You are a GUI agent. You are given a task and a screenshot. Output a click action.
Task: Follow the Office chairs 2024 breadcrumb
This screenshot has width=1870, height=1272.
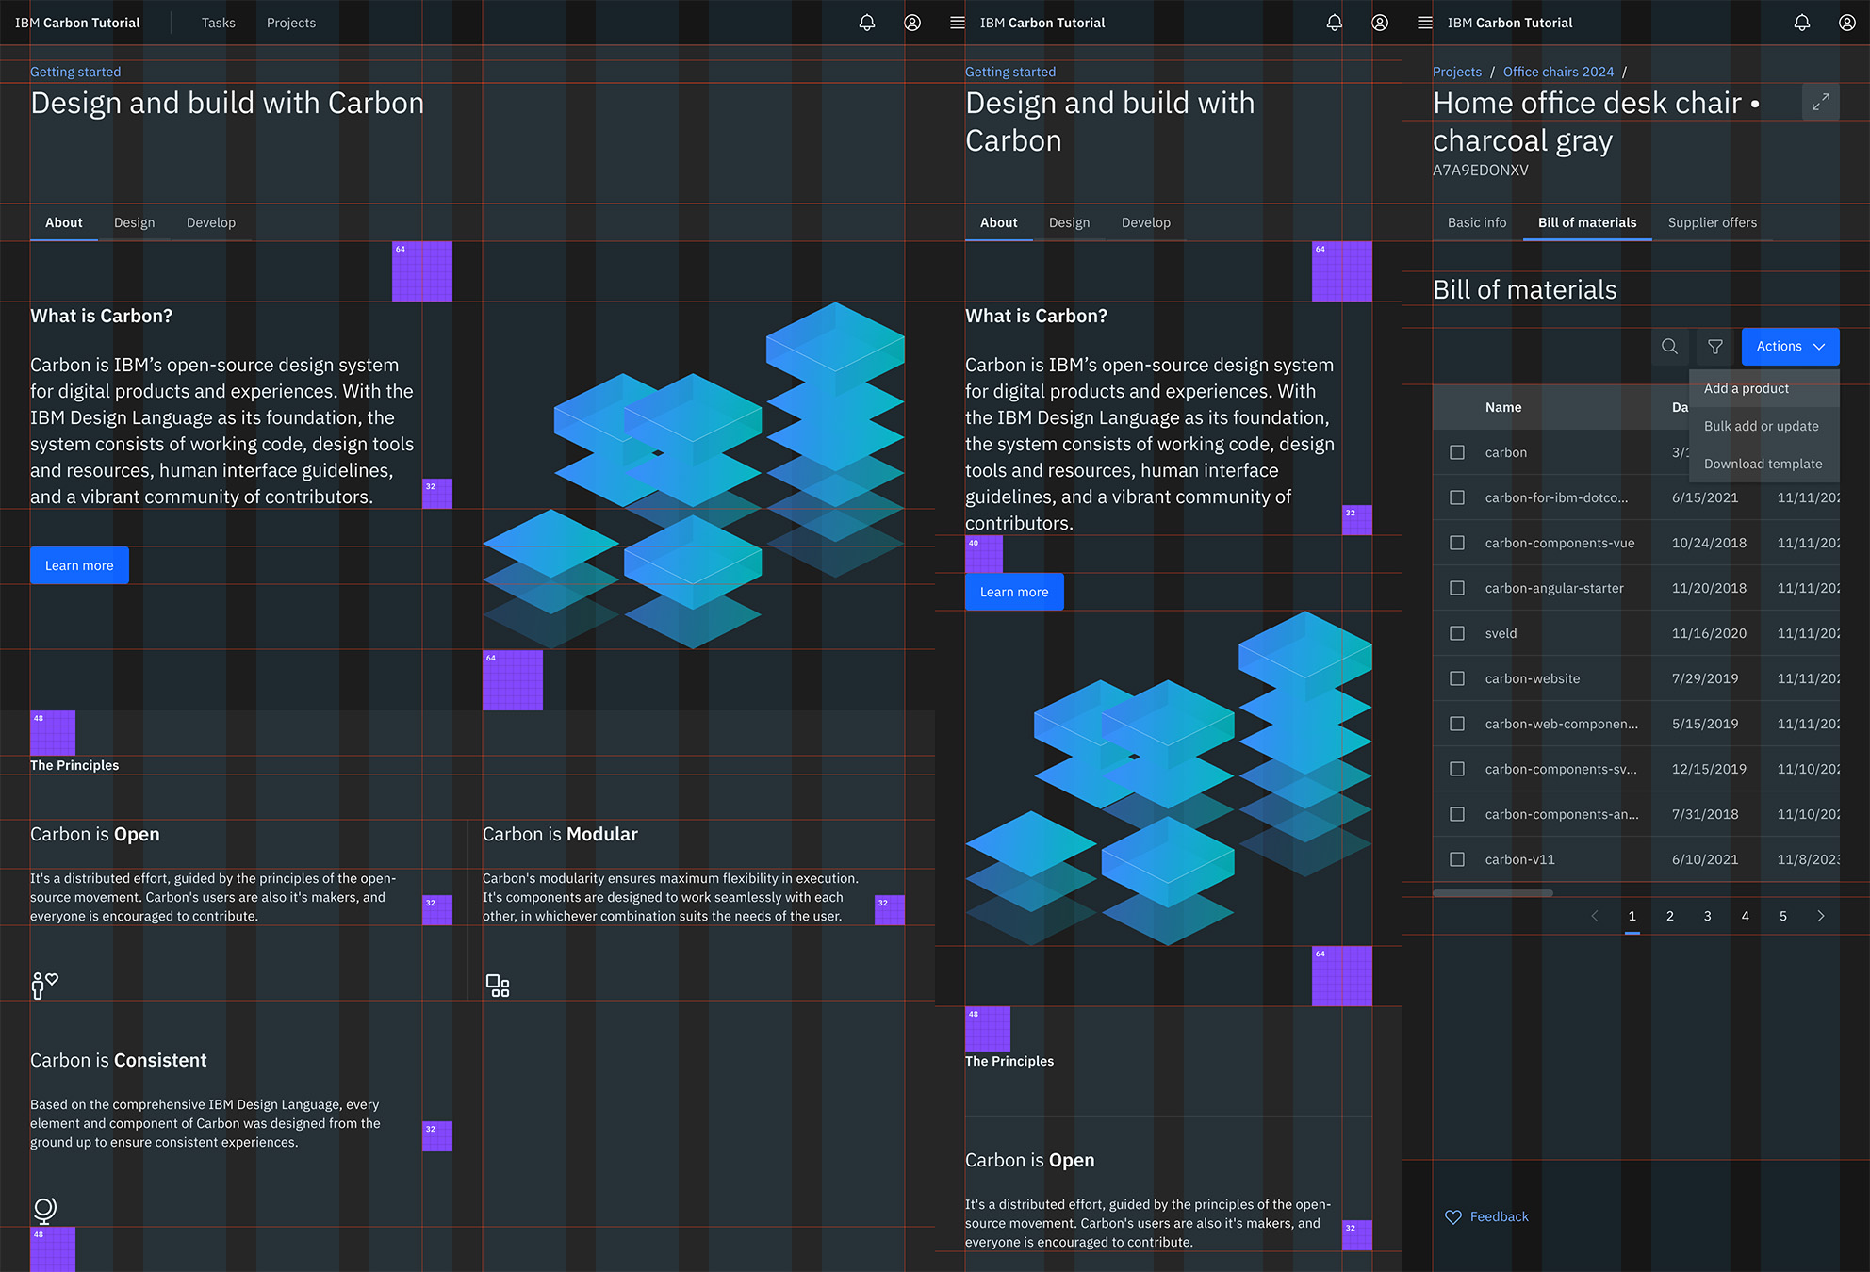1558,72
